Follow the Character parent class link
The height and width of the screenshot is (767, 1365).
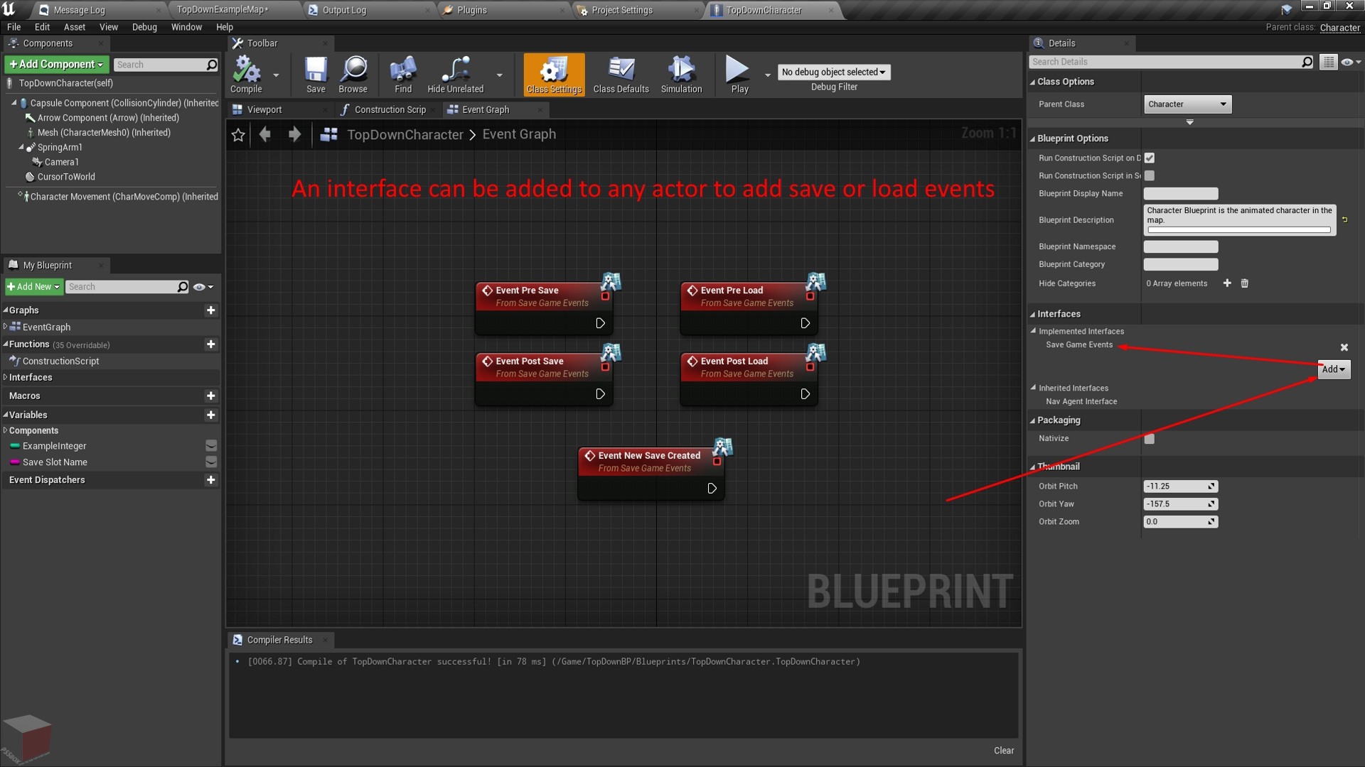(x=1339, y=28)
